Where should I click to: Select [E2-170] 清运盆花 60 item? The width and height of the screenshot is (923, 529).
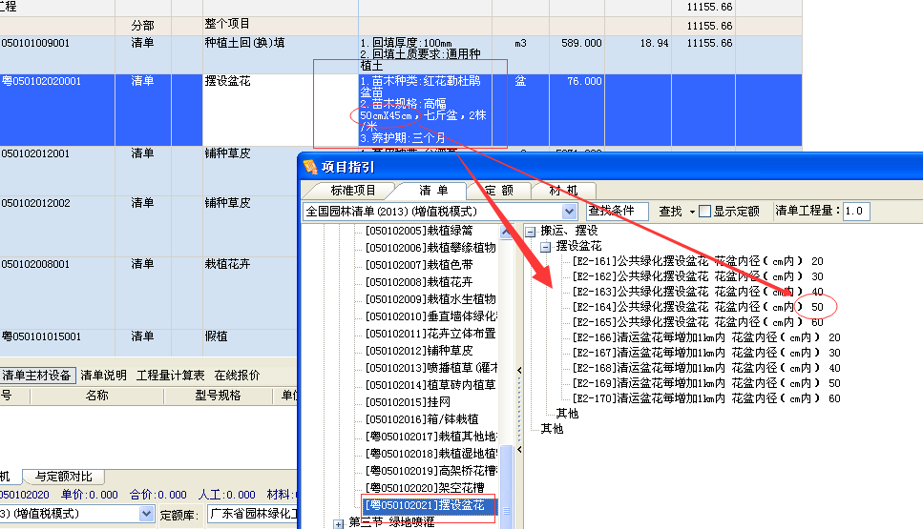point(706,398)
